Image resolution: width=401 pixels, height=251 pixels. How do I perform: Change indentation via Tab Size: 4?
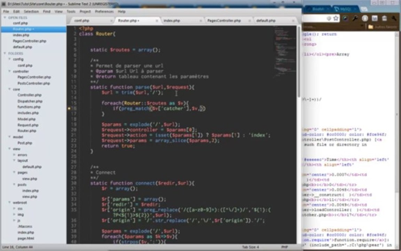(x=251, y=247)
